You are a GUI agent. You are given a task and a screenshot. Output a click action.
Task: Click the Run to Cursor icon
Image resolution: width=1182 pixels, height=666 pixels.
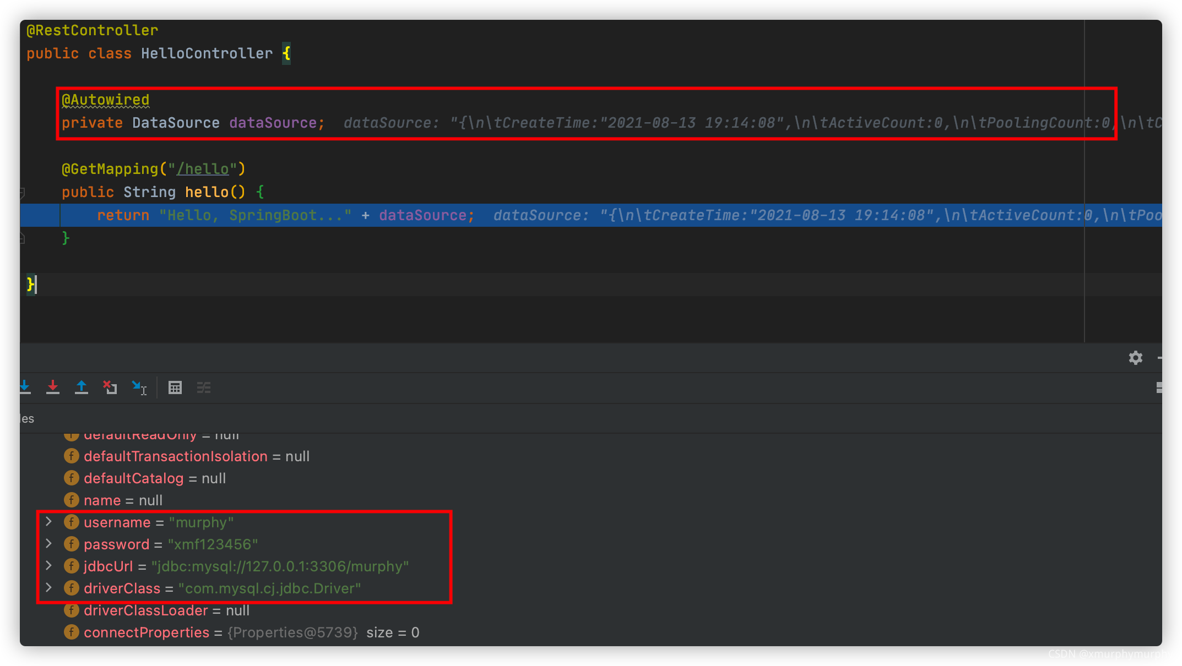139,387
